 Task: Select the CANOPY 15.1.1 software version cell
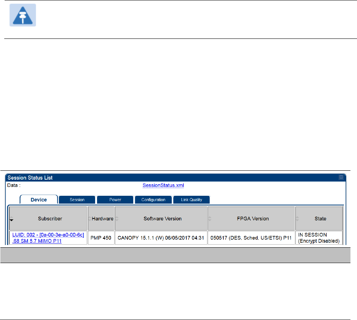pyautogui.click(x=161, y=238)
